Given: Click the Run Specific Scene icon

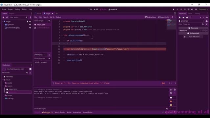Looking at the screenshot, I should pyautogui.click(x=192, y=10).
